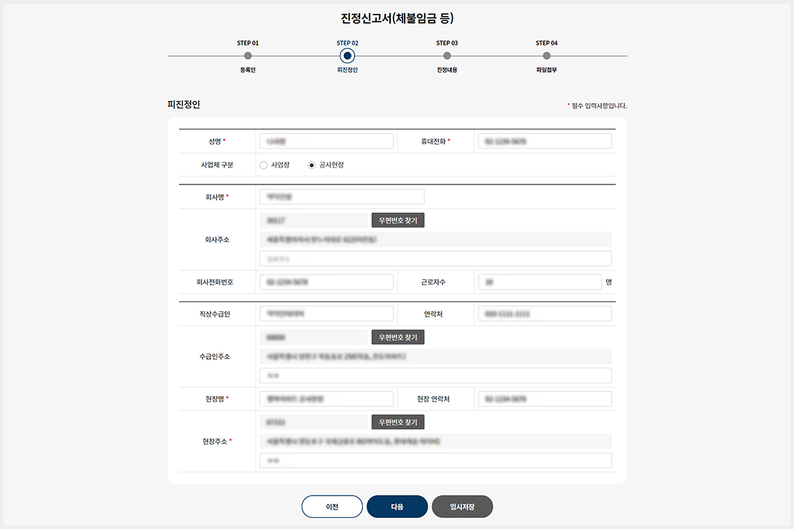The height and width of the screenshot is (529, 794).
Task: Focus the 회사명 company name field
Action: point(342,197)
